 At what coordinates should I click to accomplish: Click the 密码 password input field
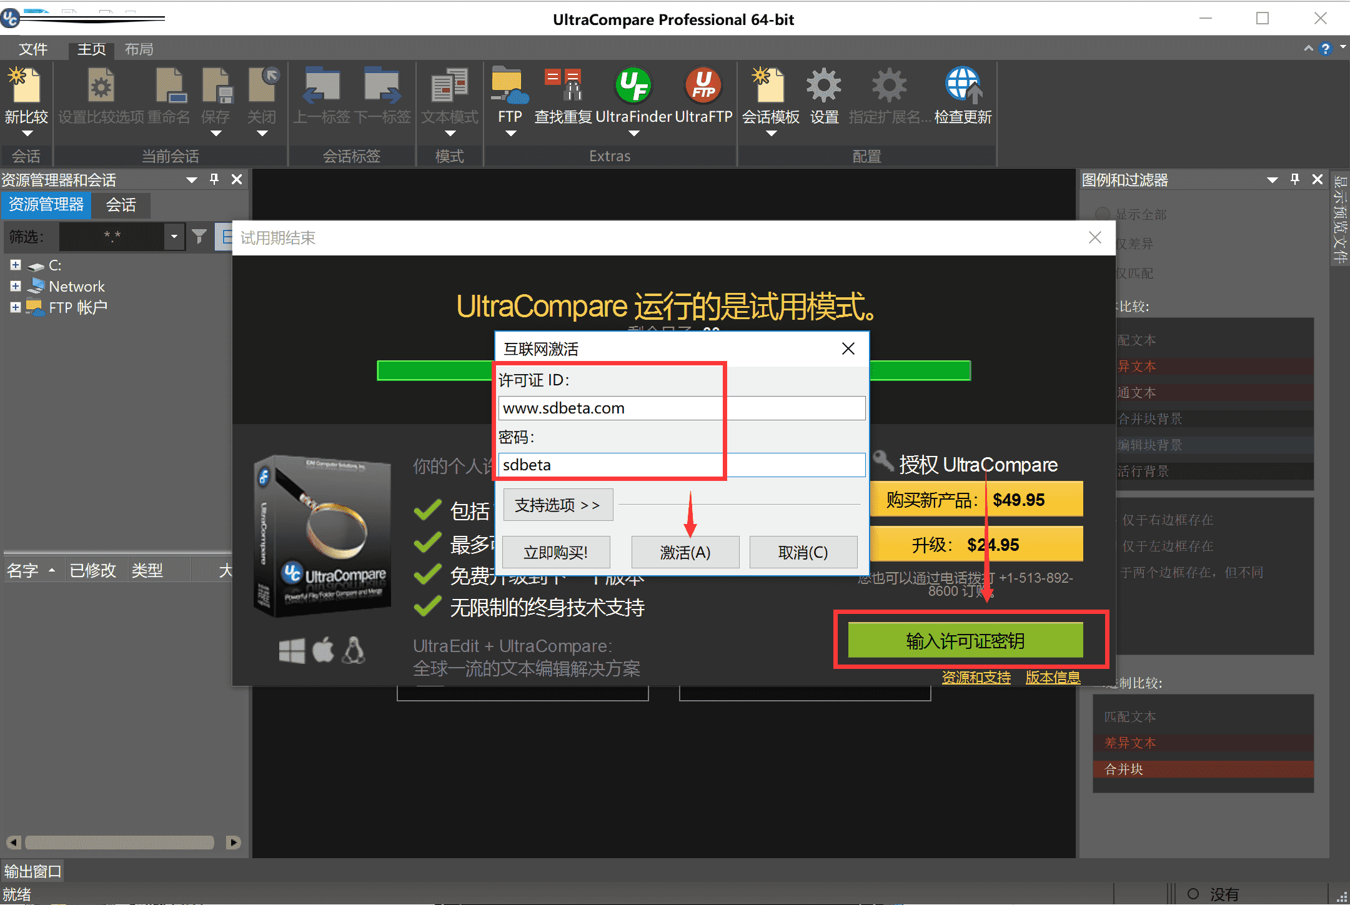682,465
